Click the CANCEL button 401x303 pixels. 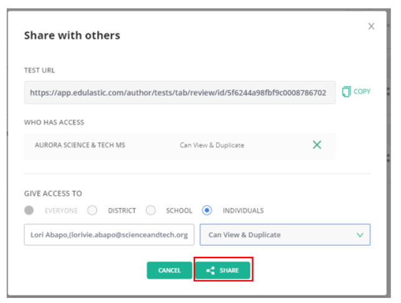tap(169, 270)
